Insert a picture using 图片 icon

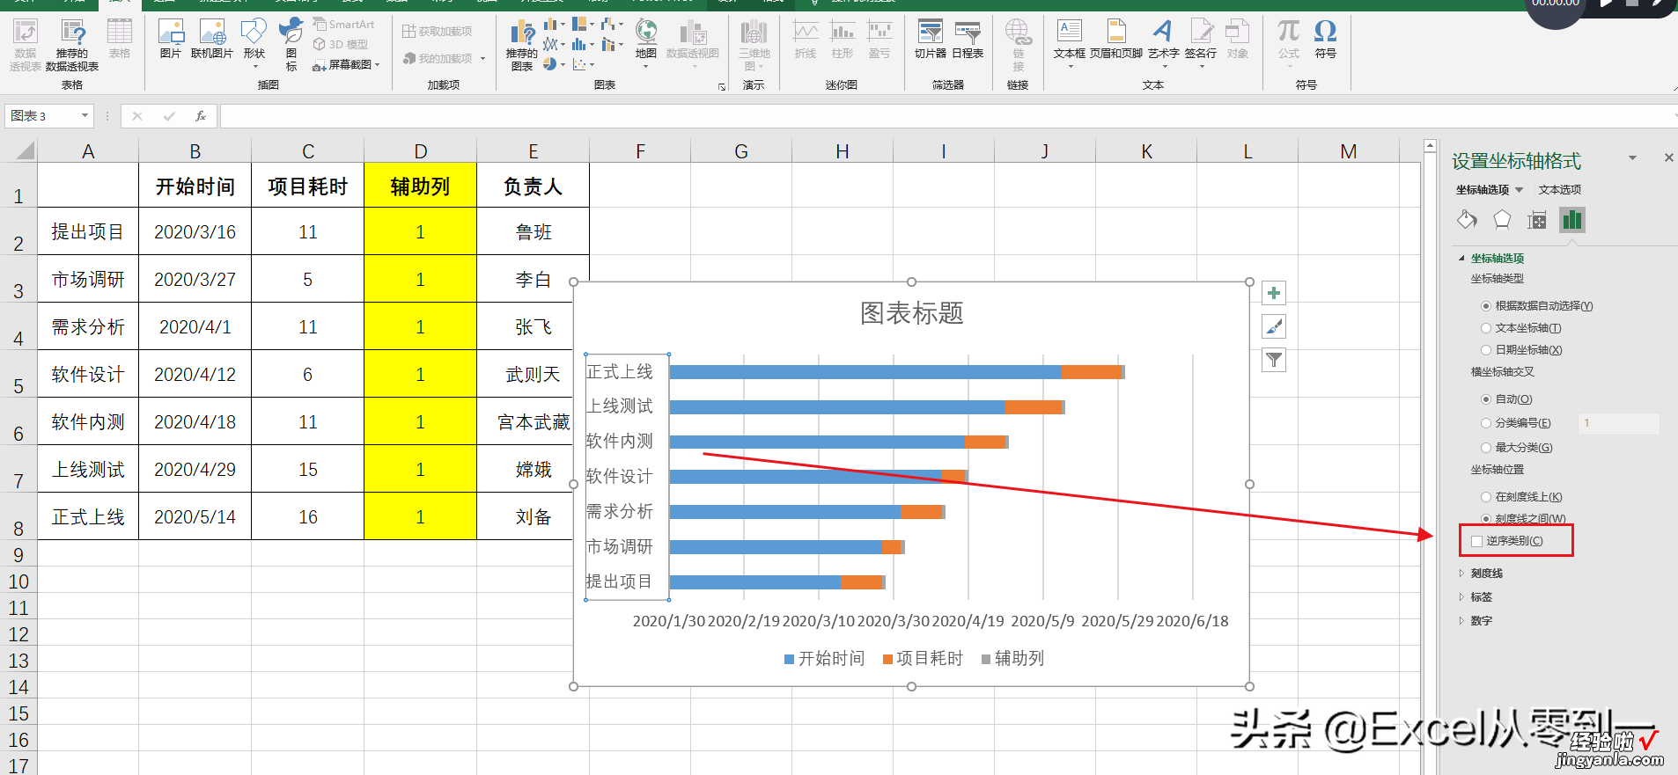(x=171, y=40)
